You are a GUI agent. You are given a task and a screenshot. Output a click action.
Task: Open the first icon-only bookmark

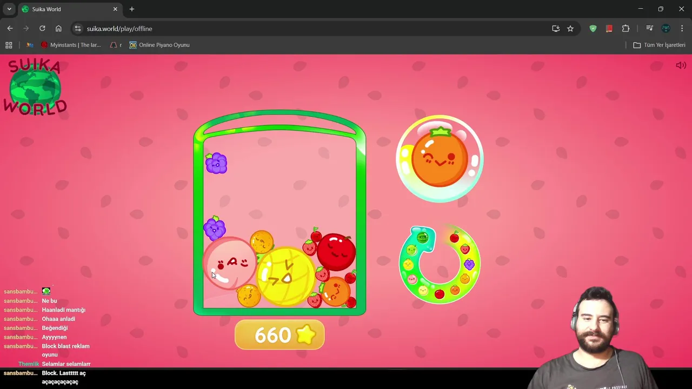30,45
